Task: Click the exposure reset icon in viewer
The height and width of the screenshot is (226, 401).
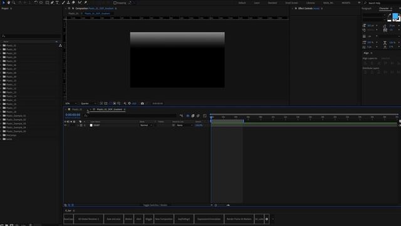Action: pyautogui.click(x=130, y=103)
